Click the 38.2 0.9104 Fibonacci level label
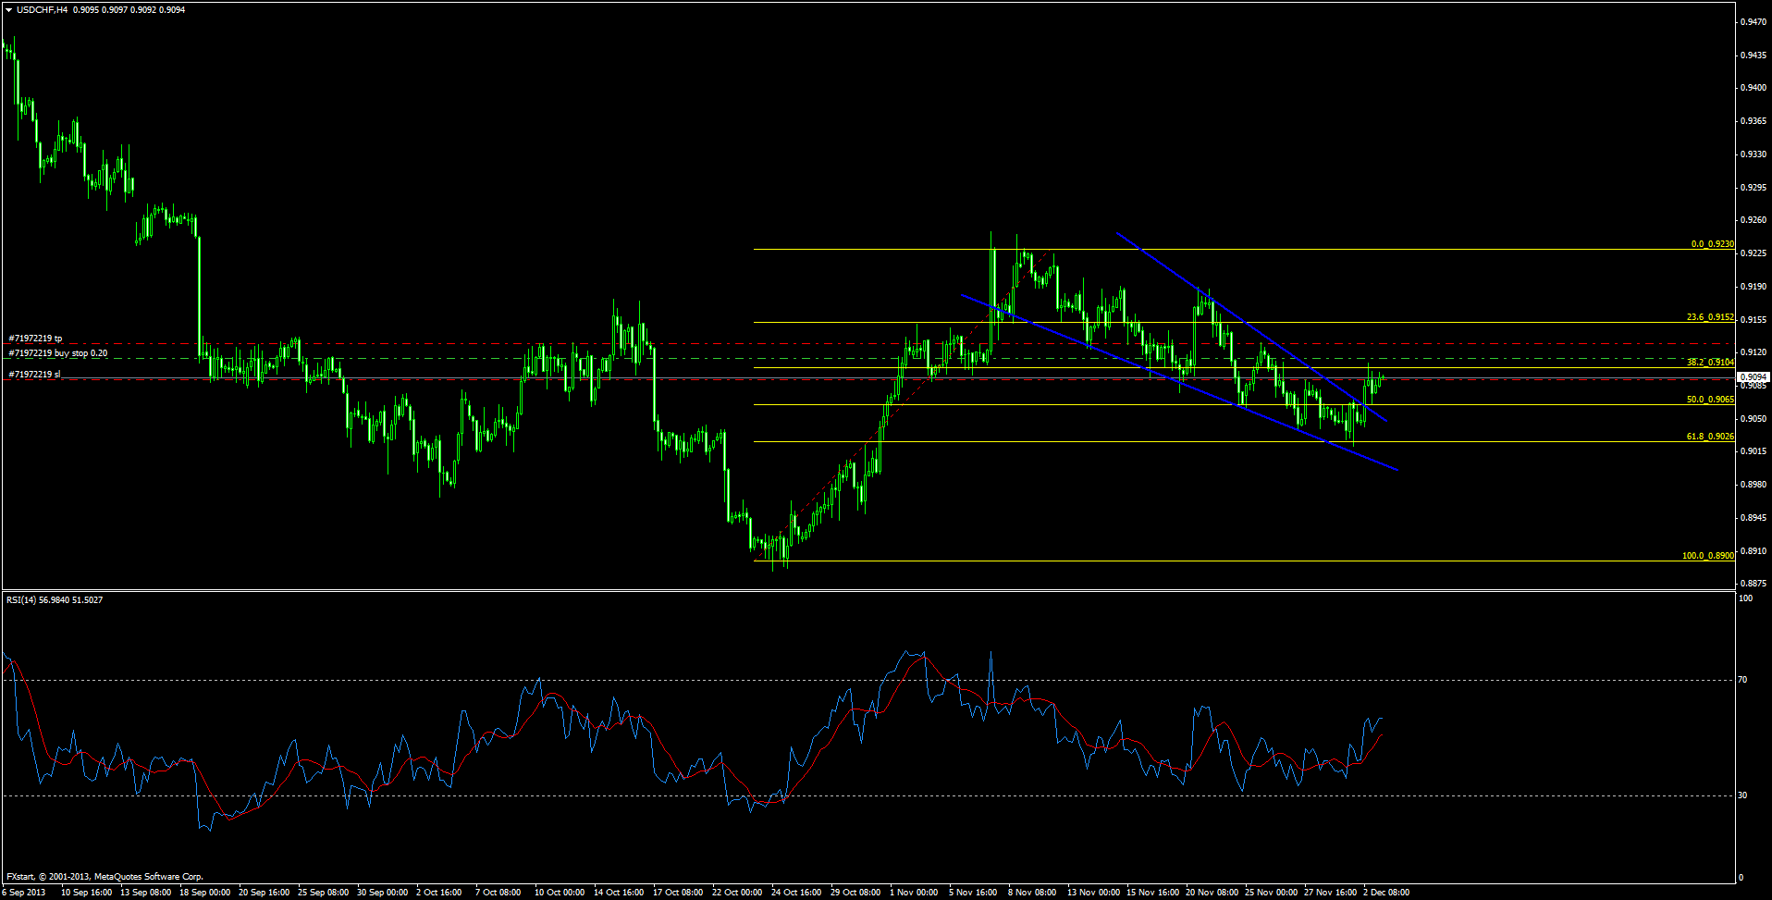The image size is (1772, 900). coord(1710,363)
